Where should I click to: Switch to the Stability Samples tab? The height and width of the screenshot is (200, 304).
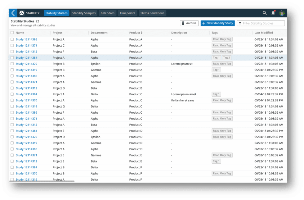pos(84,13)
